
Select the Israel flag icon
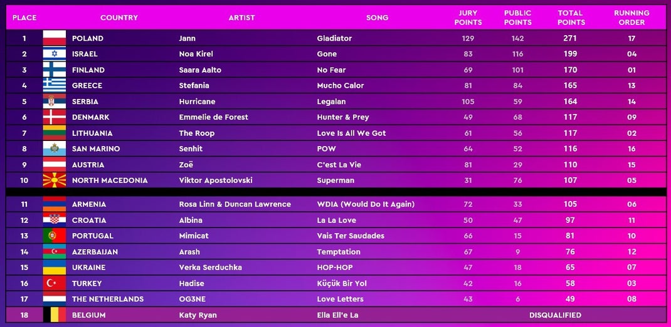pos(55,54)
